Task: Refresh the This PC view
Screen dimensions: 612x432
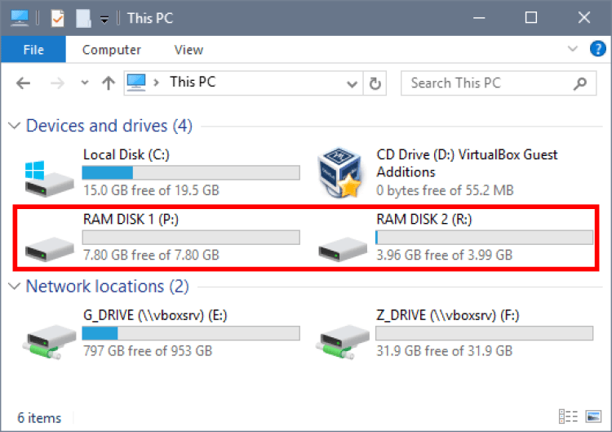Action: (x=375, y=83)
